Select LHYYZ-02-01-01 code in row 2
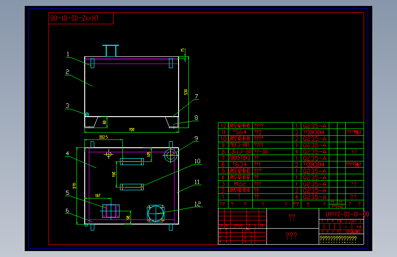 [x=239, y=190]
